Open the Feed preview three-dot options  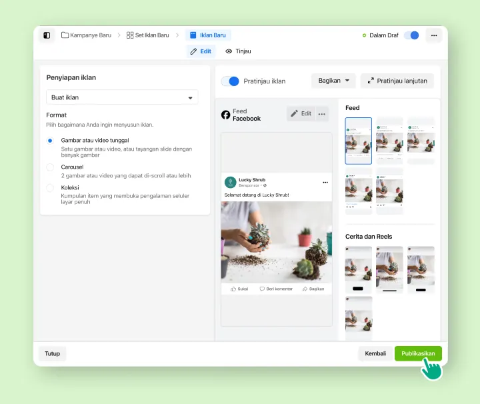[x=323, y=114]
